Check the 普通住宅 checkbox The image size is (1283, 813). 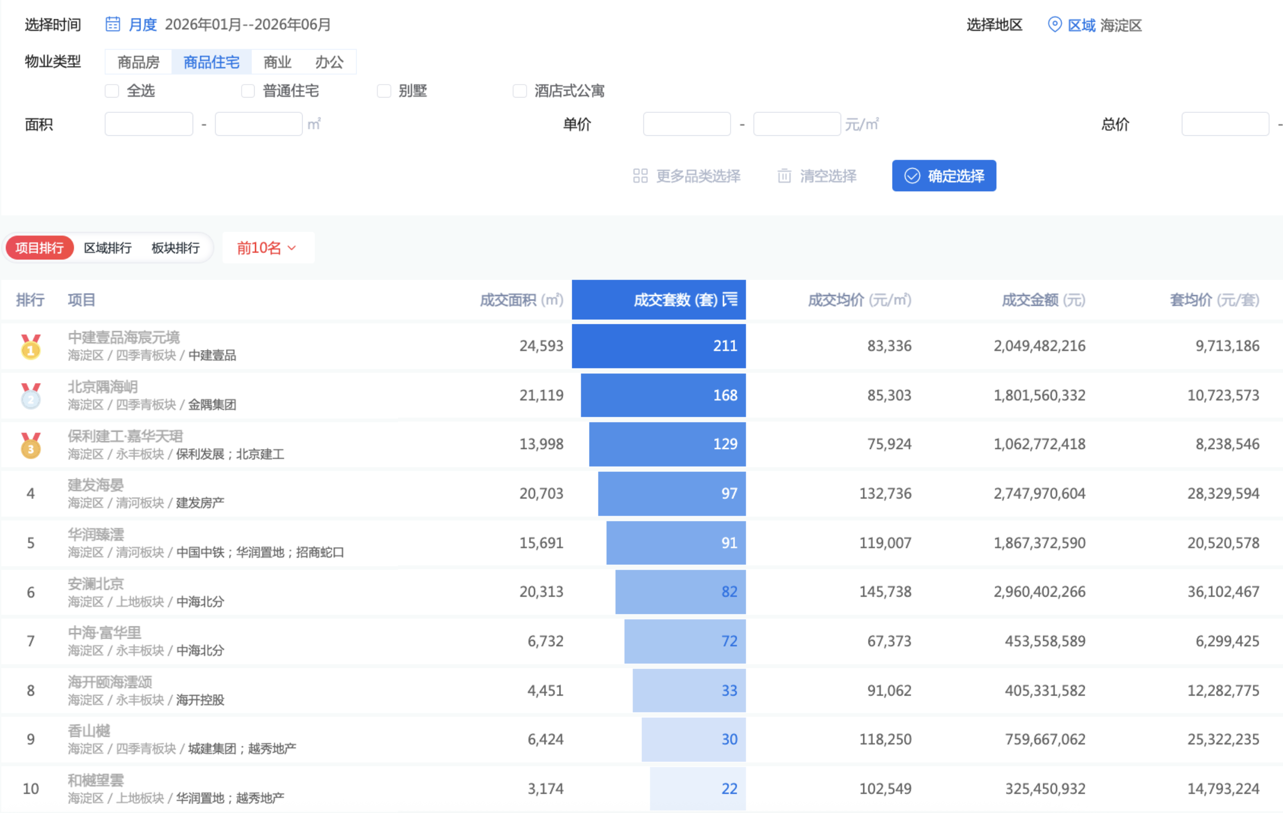click(248, 91)
